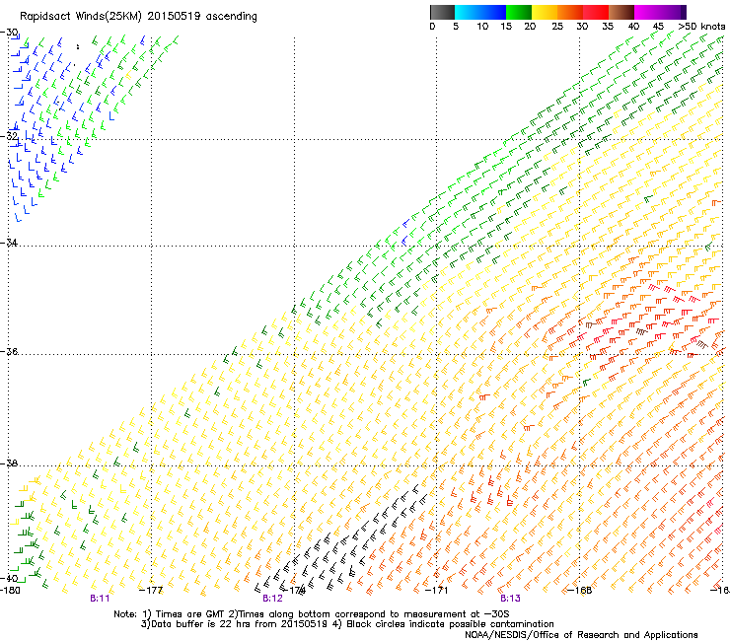Click the purple 'B:13' time marker
This screenshot has height=641, width=730.
click(x=510, y=599)
